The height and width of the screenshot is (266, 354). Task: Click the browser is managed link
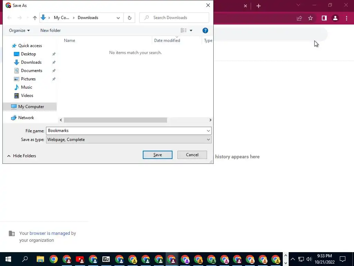pyautogui.click(x=50, y=233)
